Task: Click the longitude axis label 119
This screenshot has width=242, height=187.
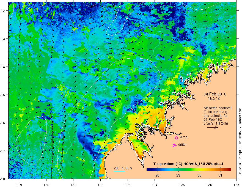Action: click(x=19, y=185)
